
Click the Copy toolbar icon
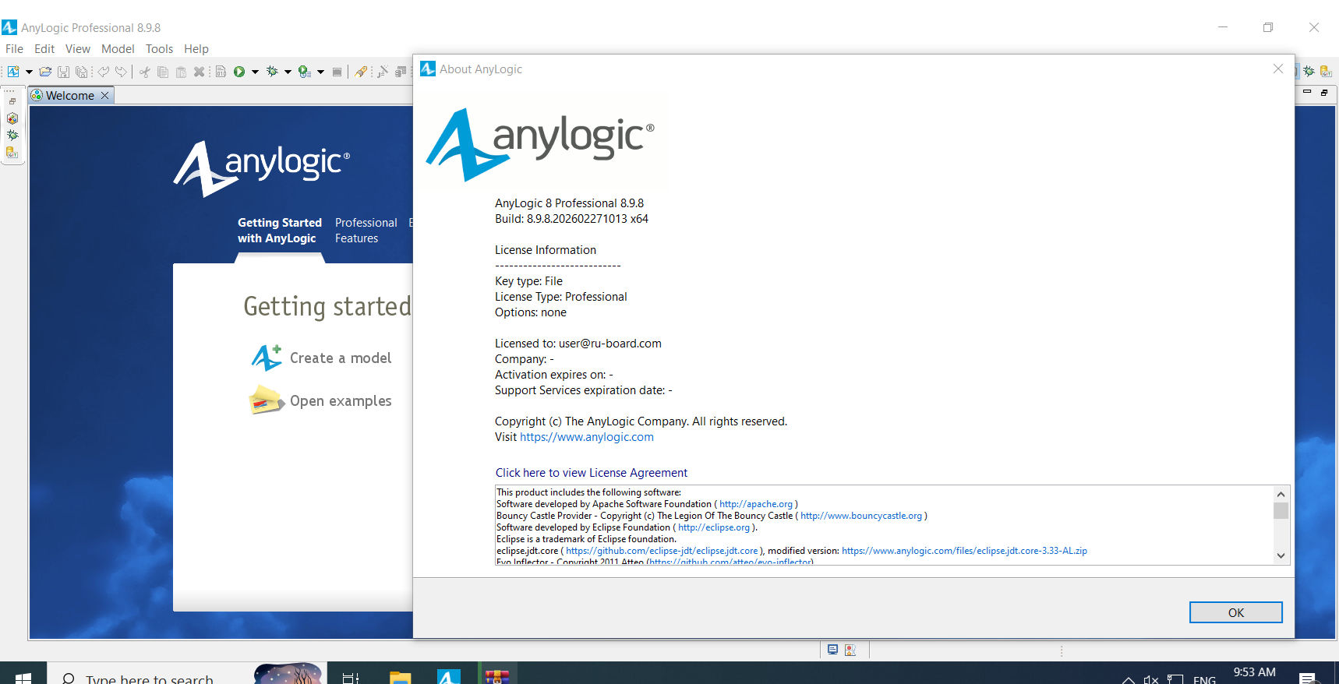(x=163, y=72)
